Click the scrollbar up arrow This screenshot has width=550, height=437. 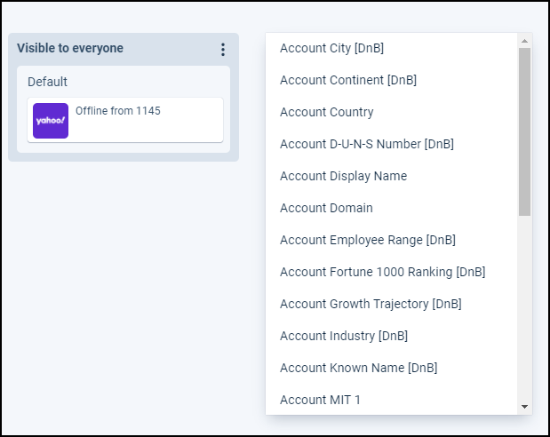coord(524,41)
